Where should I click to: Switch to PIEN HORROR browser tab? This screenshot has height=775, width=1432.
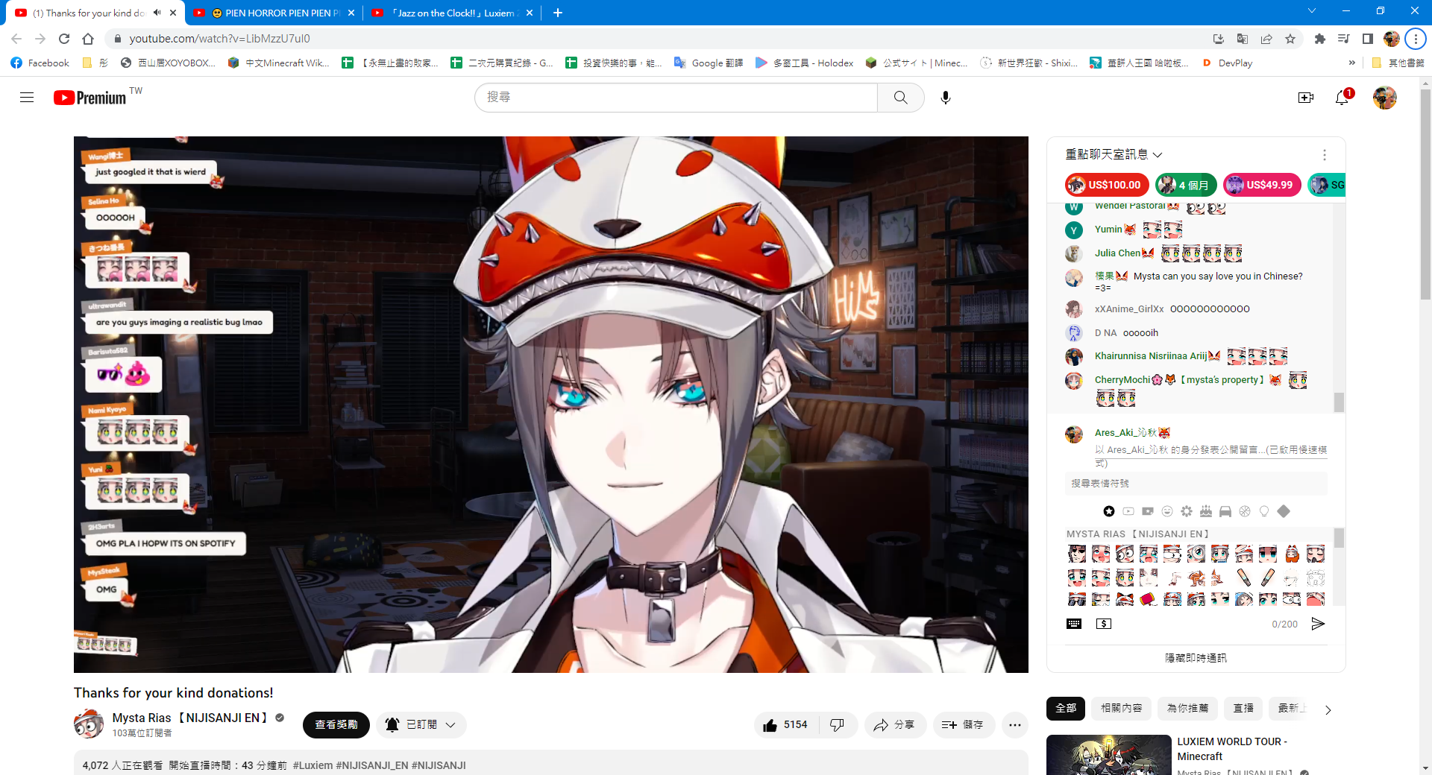[x=274, y=13]
